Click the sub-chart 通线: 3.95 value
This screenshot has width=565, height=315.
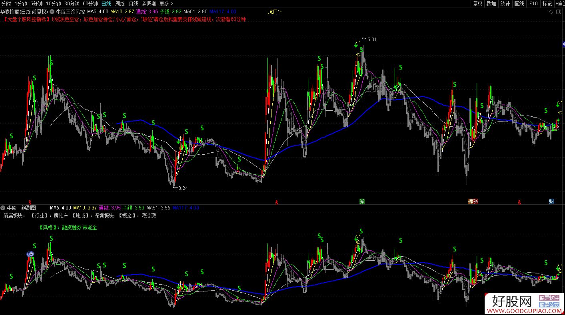[x=110, y=208]
